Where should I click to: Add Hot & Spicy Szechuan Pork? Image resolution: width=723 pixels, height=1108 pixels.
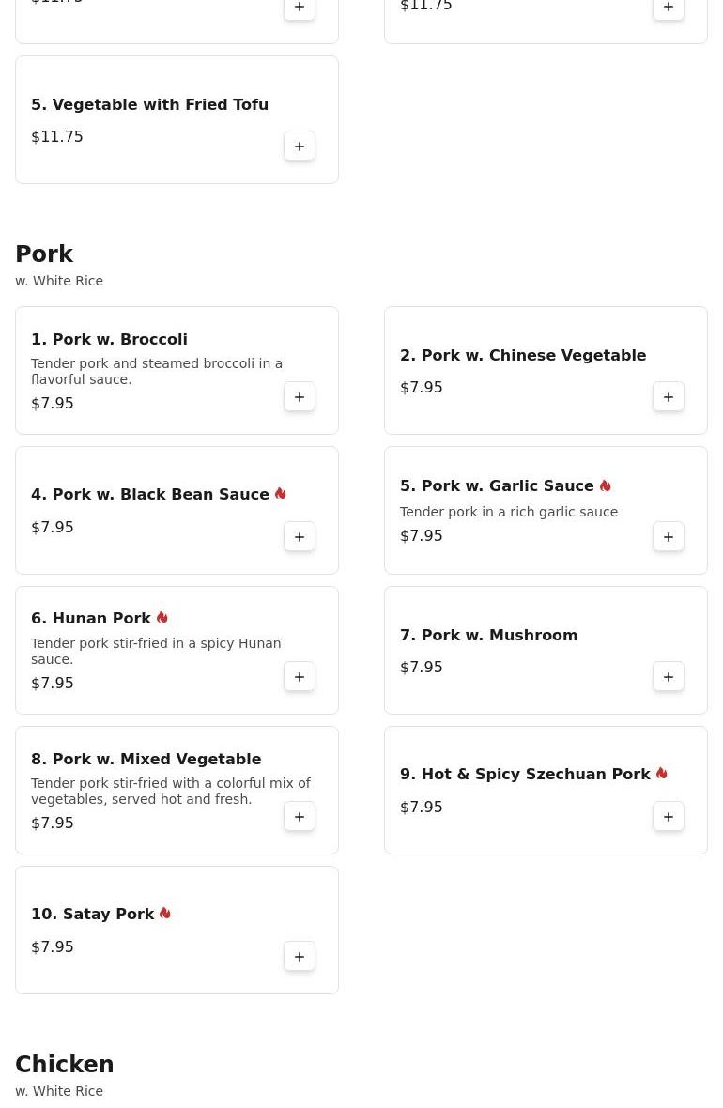669,817
